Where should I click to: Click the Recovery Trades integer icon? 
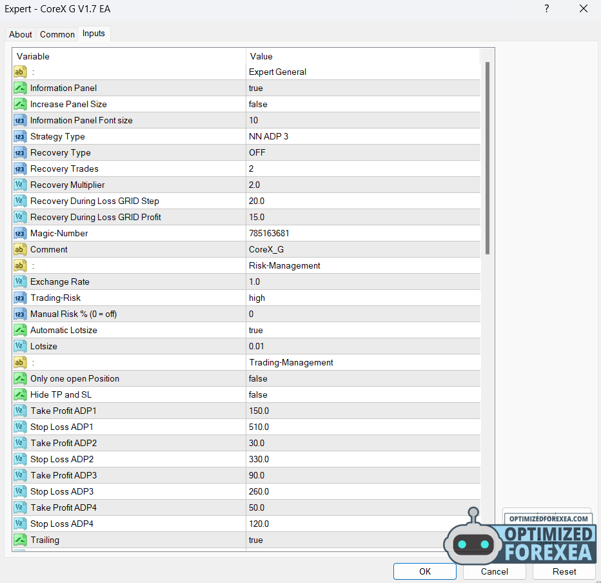click(x=20, y=169)
